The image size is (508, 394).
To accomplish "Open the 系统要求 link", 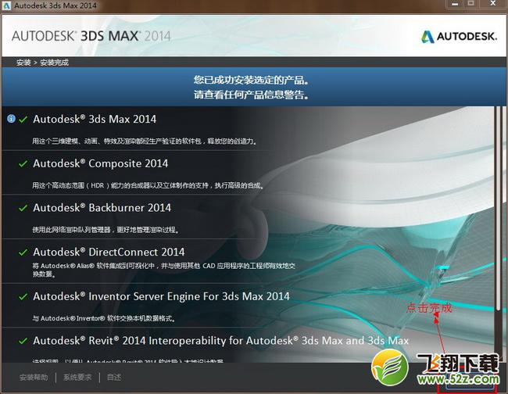I will pyautogui.click(x=77, y=377).
